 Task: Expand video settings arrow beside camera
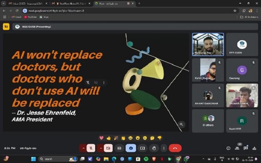pos(100,148)
